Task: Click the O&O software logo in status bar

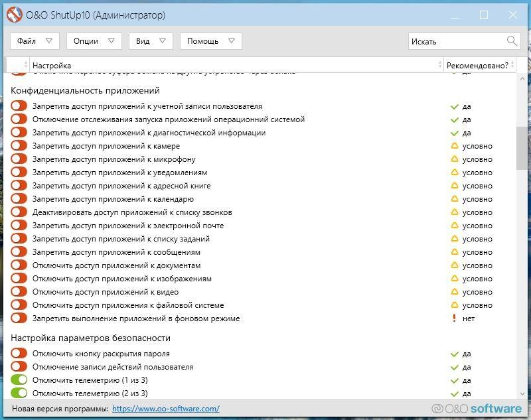Action: 477,409
